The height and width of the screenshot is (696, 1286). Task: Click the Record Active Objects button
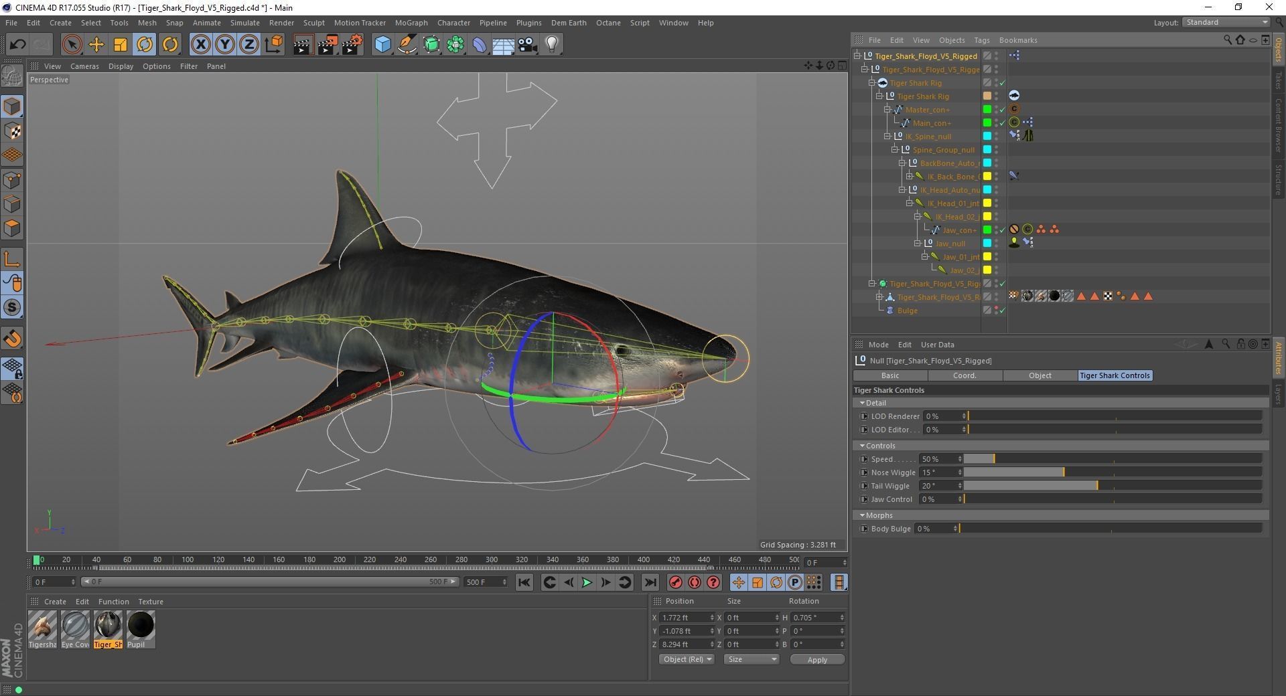coord(676,582)
